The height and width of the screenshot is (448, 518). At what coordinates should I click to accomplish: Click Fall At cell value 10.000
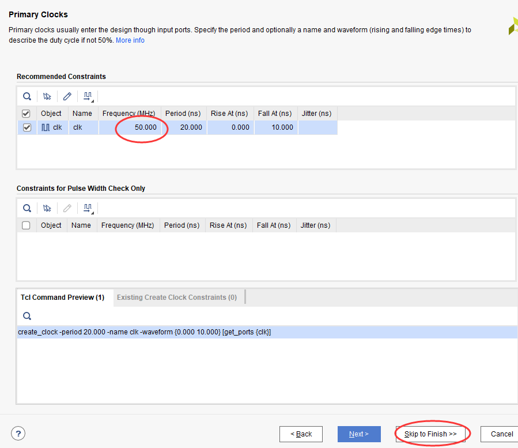(276, 127)
